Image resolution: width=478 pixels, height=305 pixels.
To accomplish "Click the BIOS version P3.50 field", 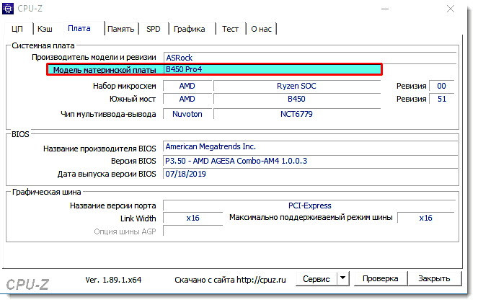I will pos(310,161).
